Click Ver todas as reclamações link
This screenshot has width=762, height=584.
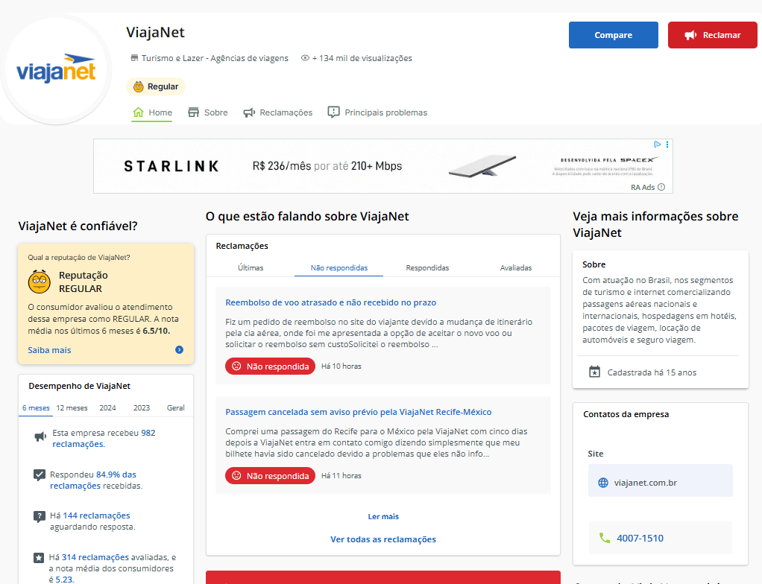click(x=383, y=539)
